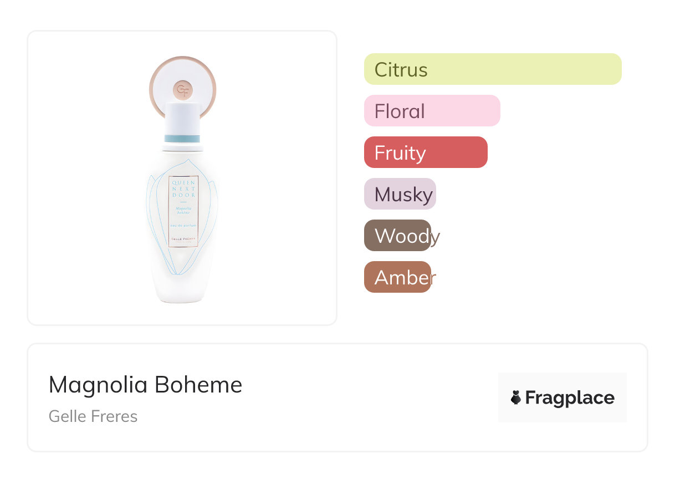Click the Fragplace wordmark text
This screenshot has height=479, width=675.
pyautogui.click(x=570, y=398)
